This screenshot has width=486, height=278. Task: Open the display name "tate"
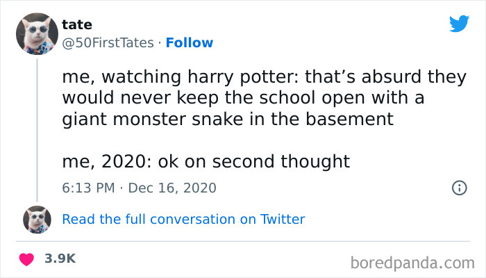click(x=77, y=25)
